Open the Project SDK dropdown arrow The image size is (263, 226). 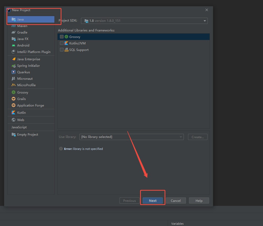(x=205, y=21)
